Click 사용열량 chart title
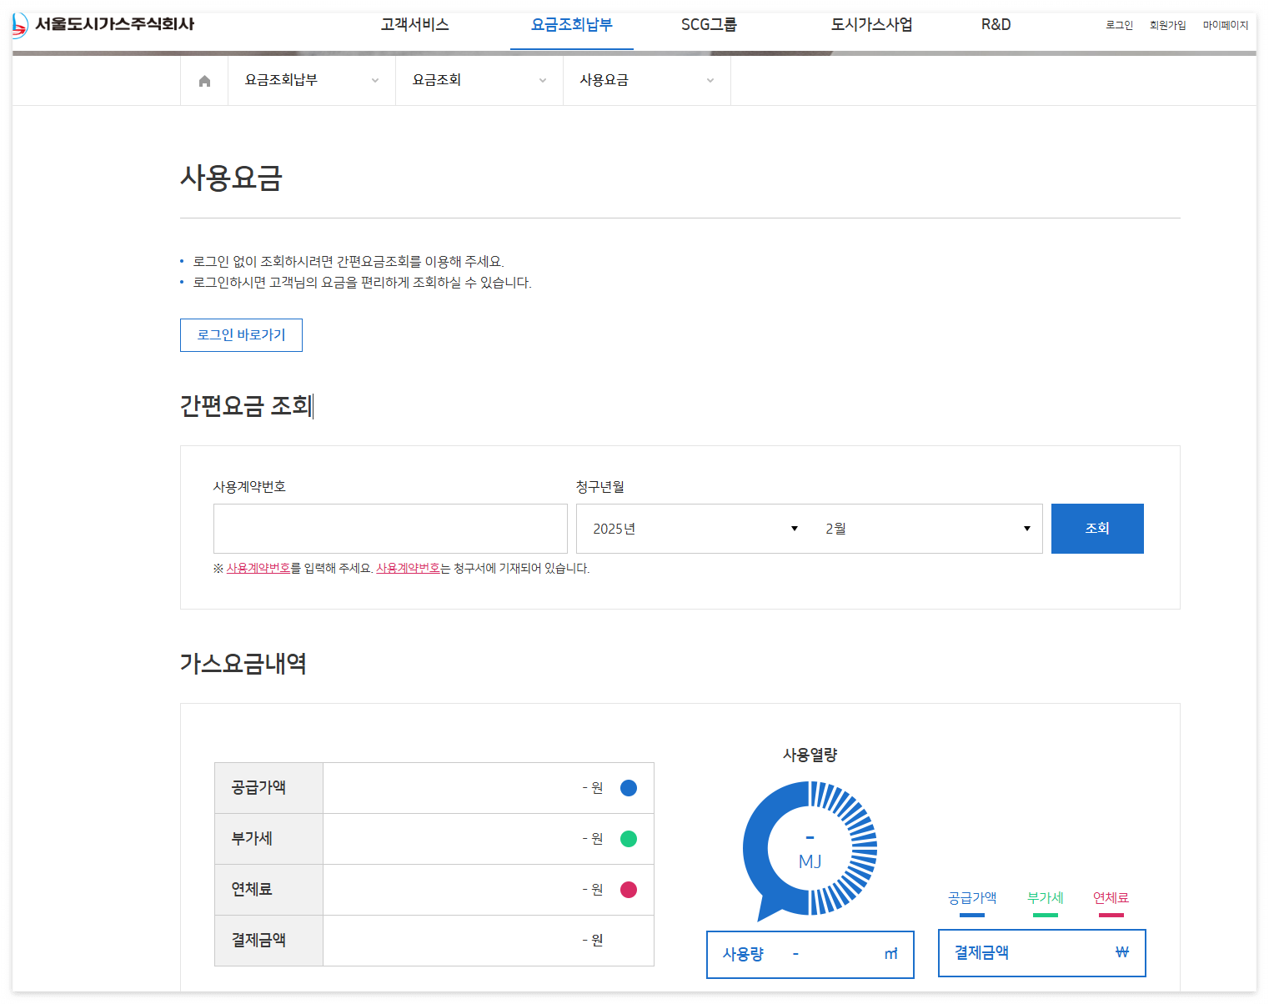Image resolution: width=1269 pixels, height=1004 pixels. point(810,755)
